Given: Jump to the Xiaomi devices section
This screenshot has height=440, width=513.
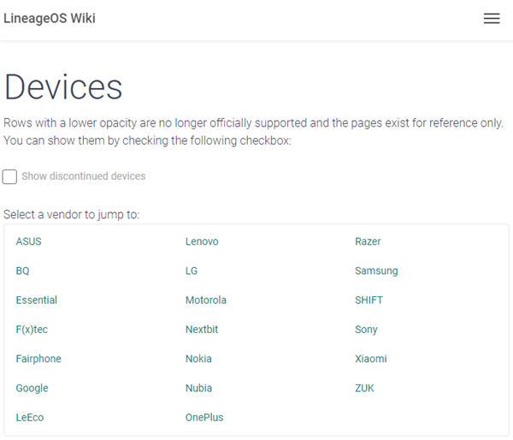Looking at the screenshot, I should coord(371,359).
